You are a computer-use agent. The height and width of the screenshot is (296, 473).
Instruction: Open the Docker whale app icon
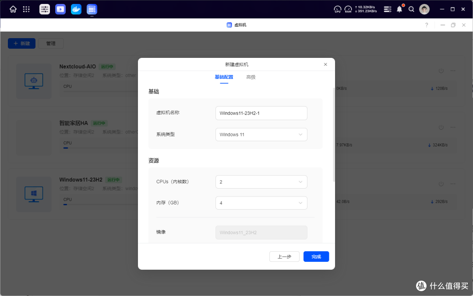tap(76, 9)
